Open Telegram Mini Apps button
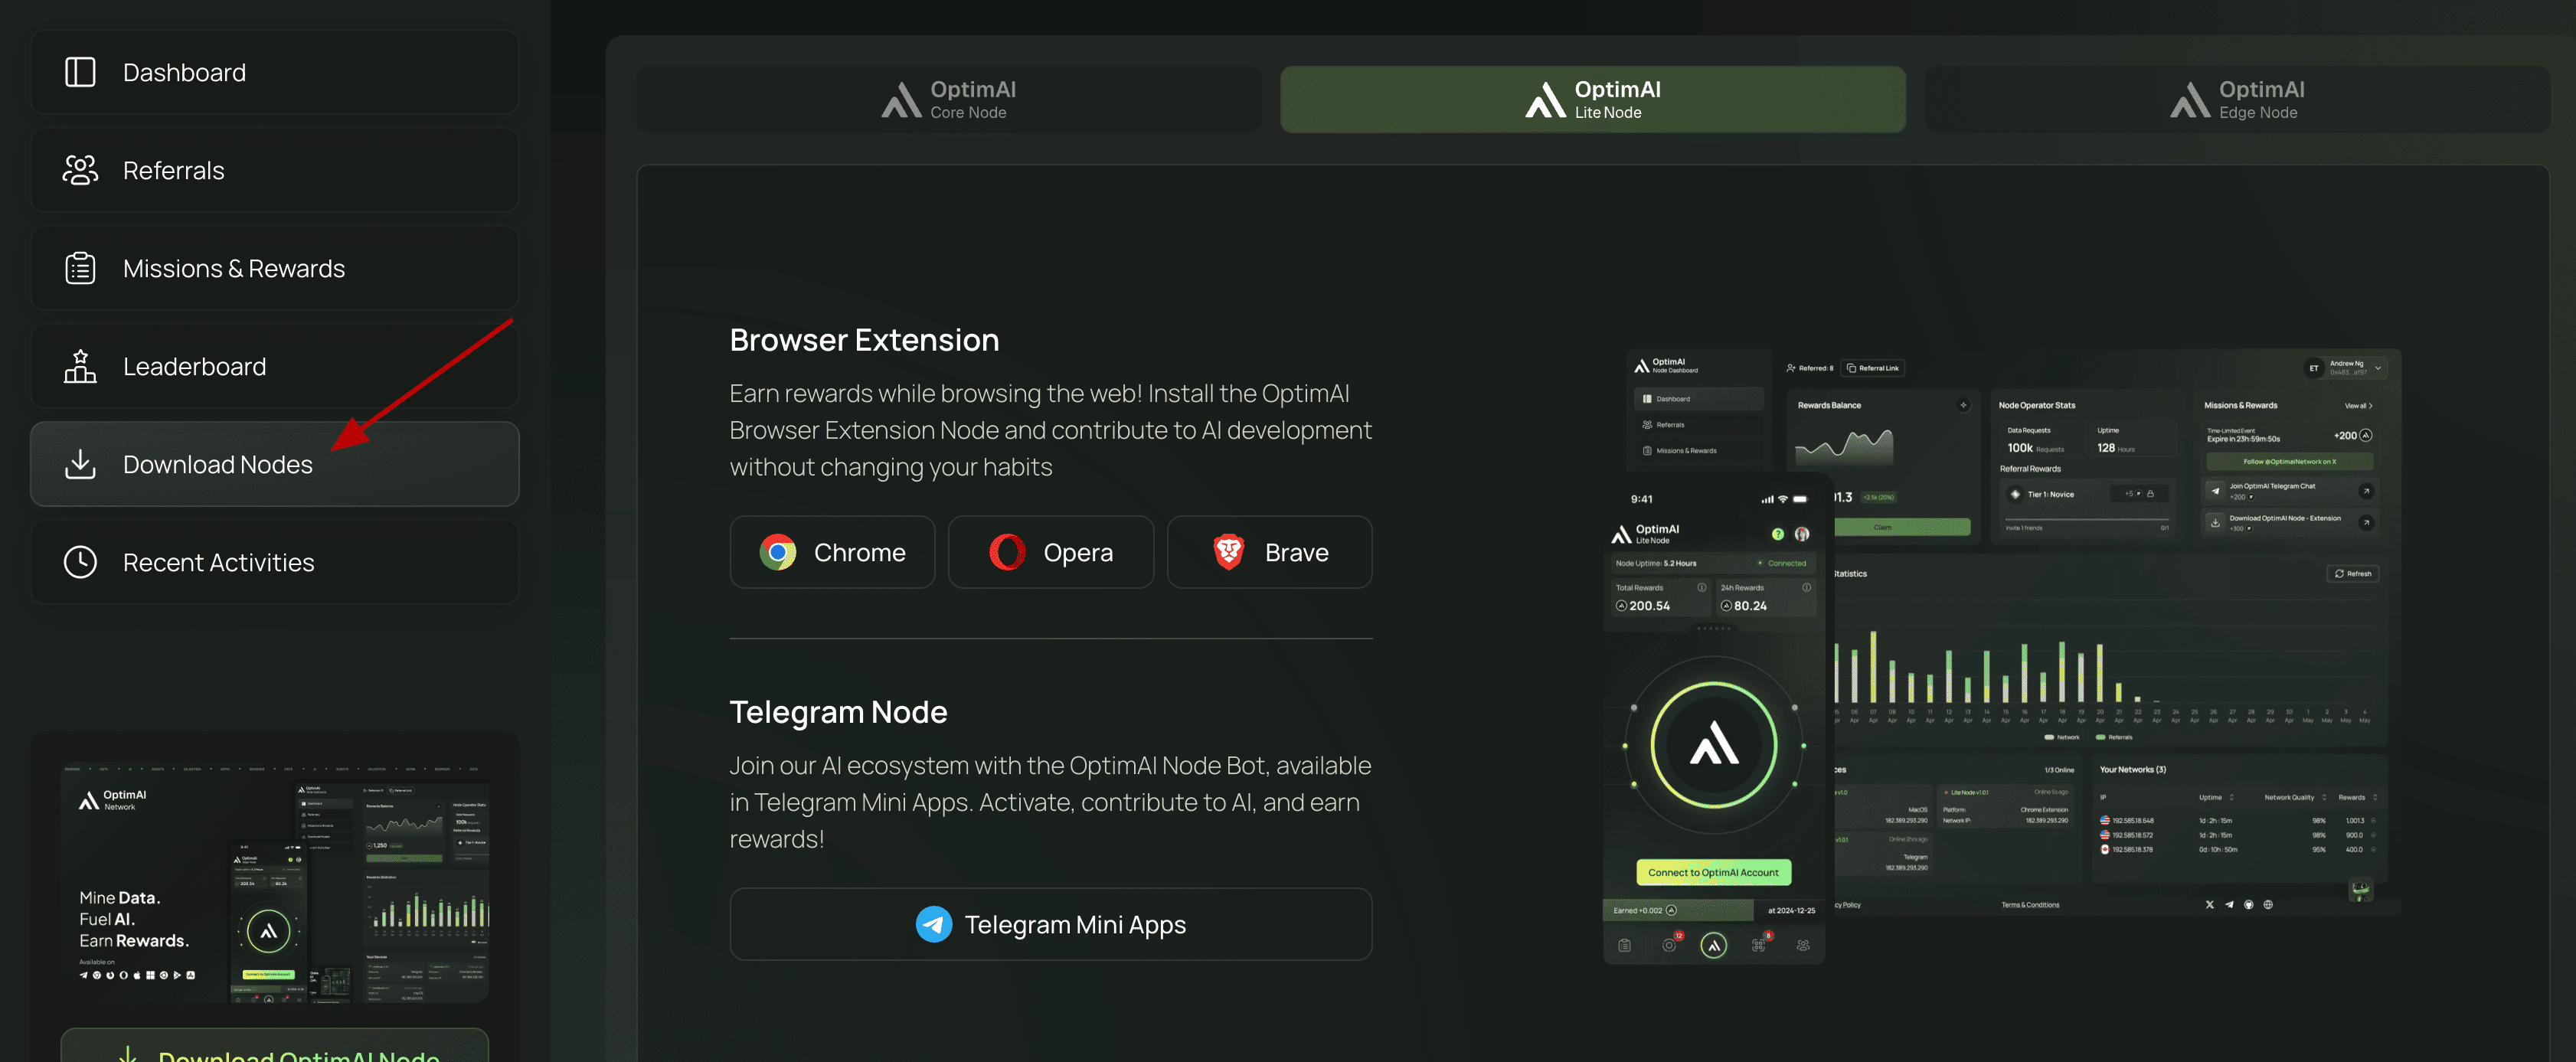The image size is (2576, 1062). (x=1050, y=925)
